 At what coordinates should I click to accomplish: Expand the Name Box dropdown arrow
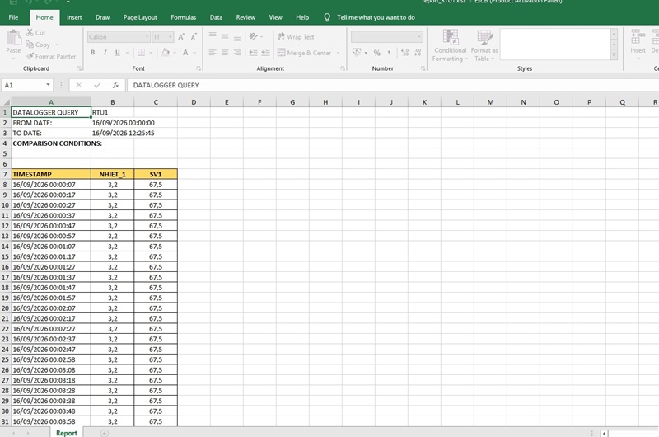[48, 85]
